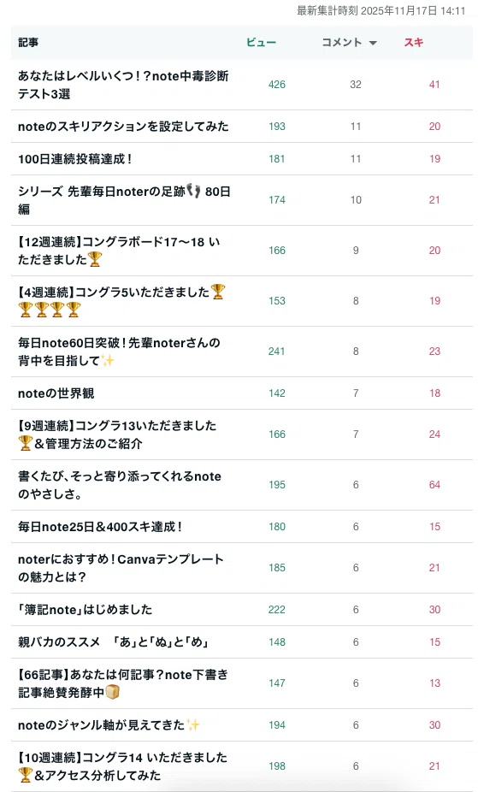Click sparkle icon in noteのジャンル軸 title
Image resolution: width=478 pixels, height=792 pixels.
(192, 724)
